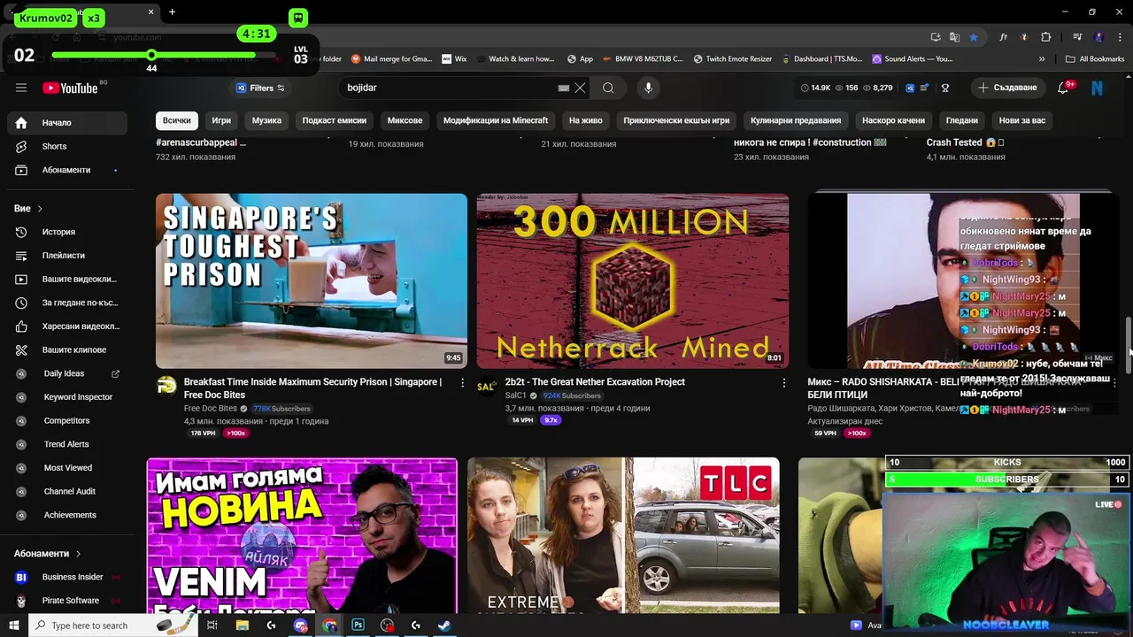Go to the Pirate Software subscription
The width and height of the screenshot is (1133, 637).
67,601
